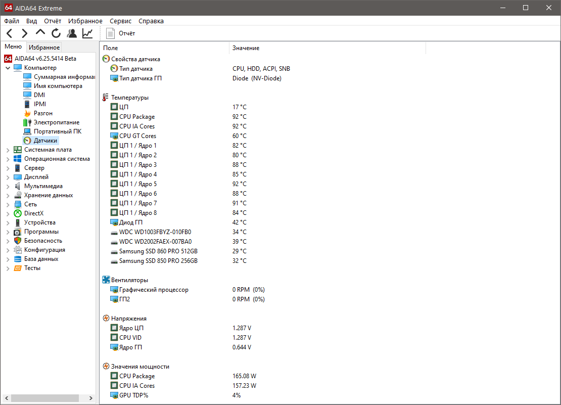Expand the Хранение данных node
This screenshot has height=405, width=561.
(8, 195)
